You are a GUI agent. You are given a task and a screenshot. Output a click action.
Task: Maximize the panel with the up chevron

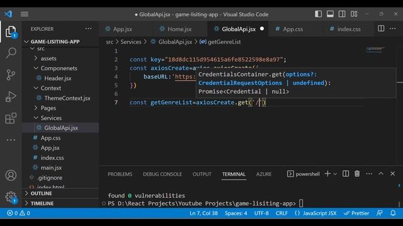pos(381,174)
